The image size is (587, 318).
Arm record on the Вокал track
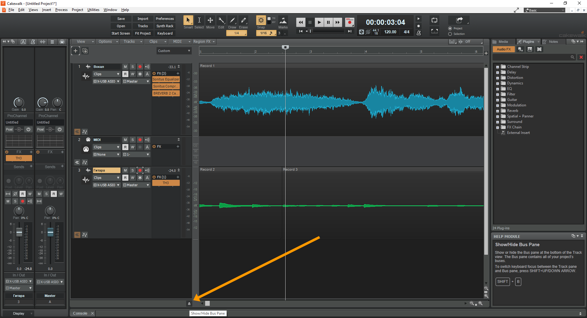pos(140,67)
